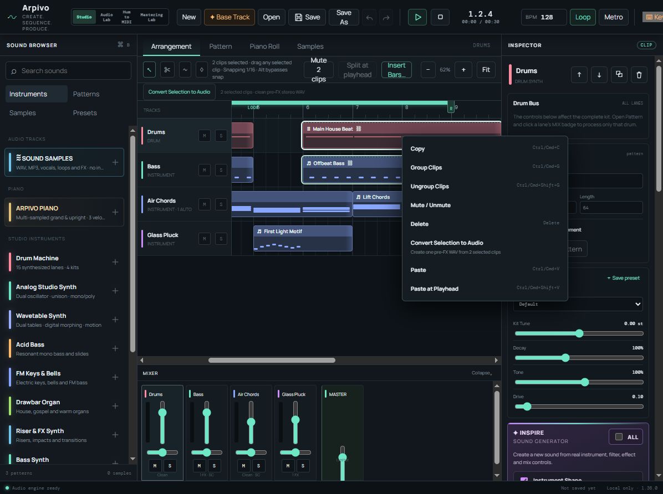Image resolution: width=663 pixels, height=494 pixels.
Task: Mute Glass Pluck channel in mixer
Action: point(288,466)
